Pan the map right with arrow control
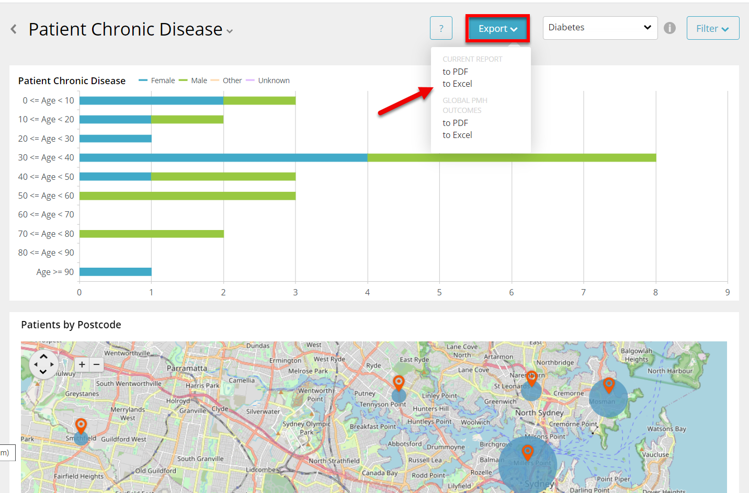Screen dimensions: 749x493 tap(52, 364)
